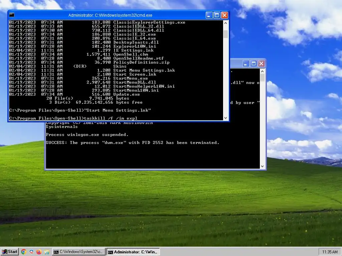
Task: Click the StartMenuDLL.dll file name
Action: 135,82
